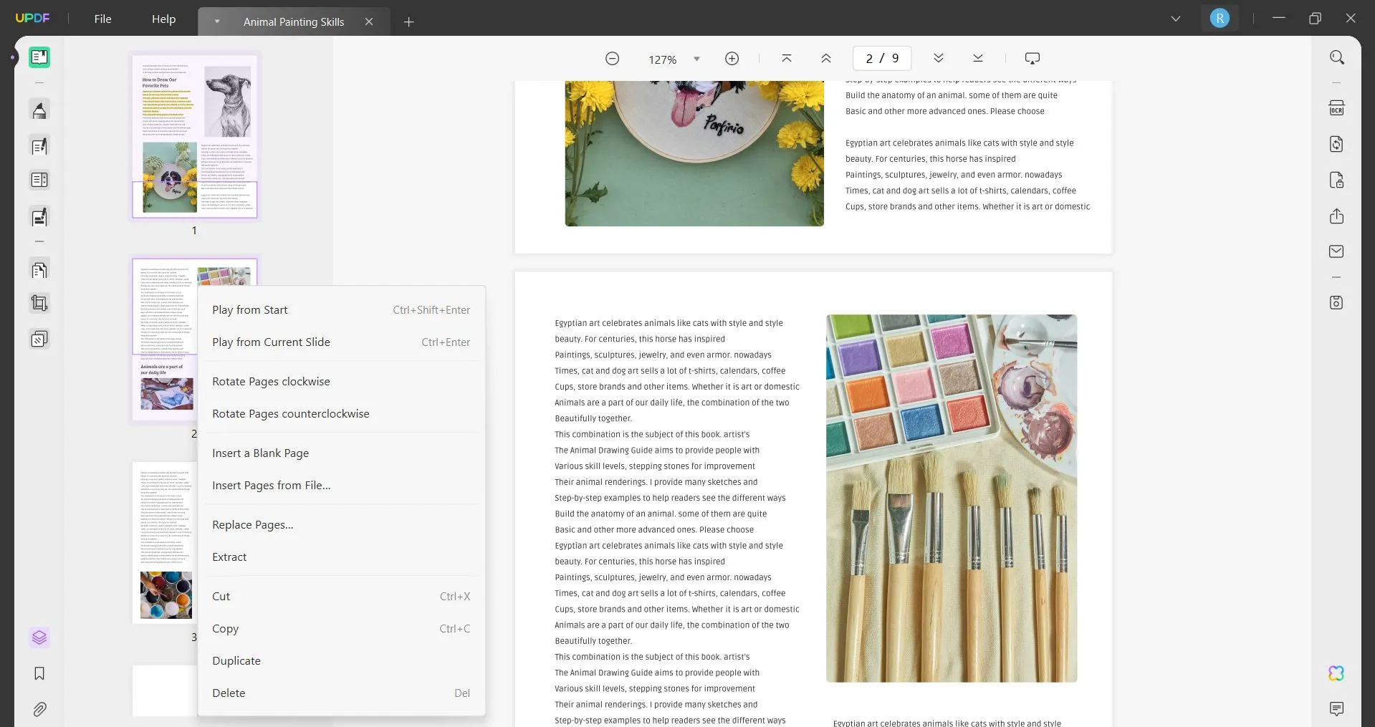The image size is (1375, 727).
Task: Close the Animal Painting Skills tab
Action: (x=369, y=22)
